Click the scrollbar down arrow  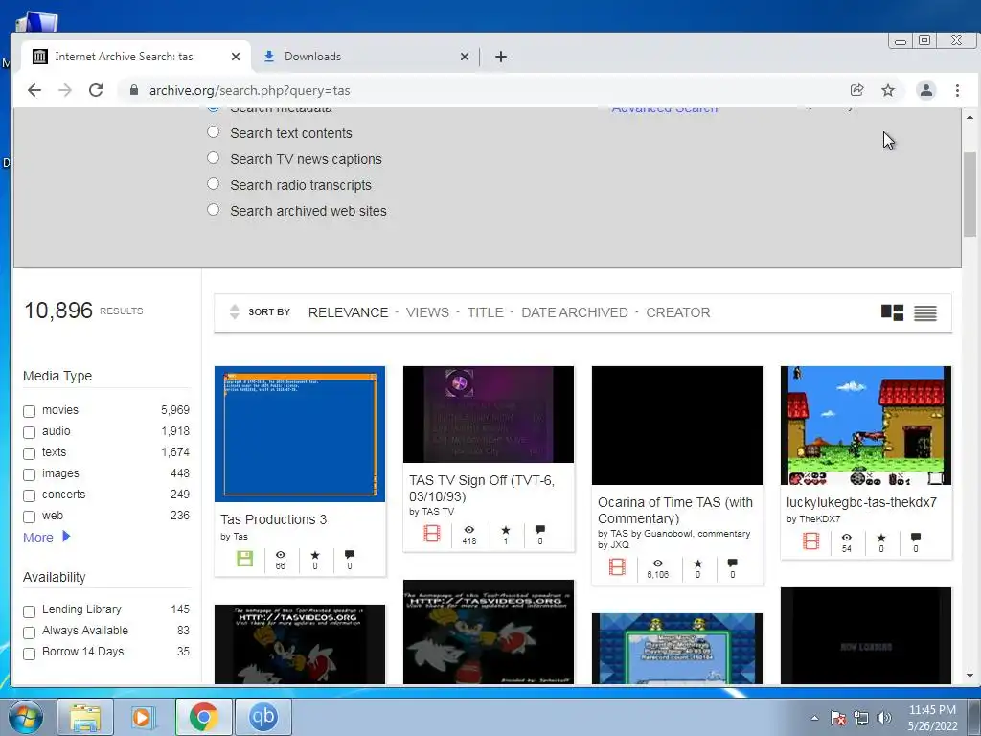coord(970,676)
